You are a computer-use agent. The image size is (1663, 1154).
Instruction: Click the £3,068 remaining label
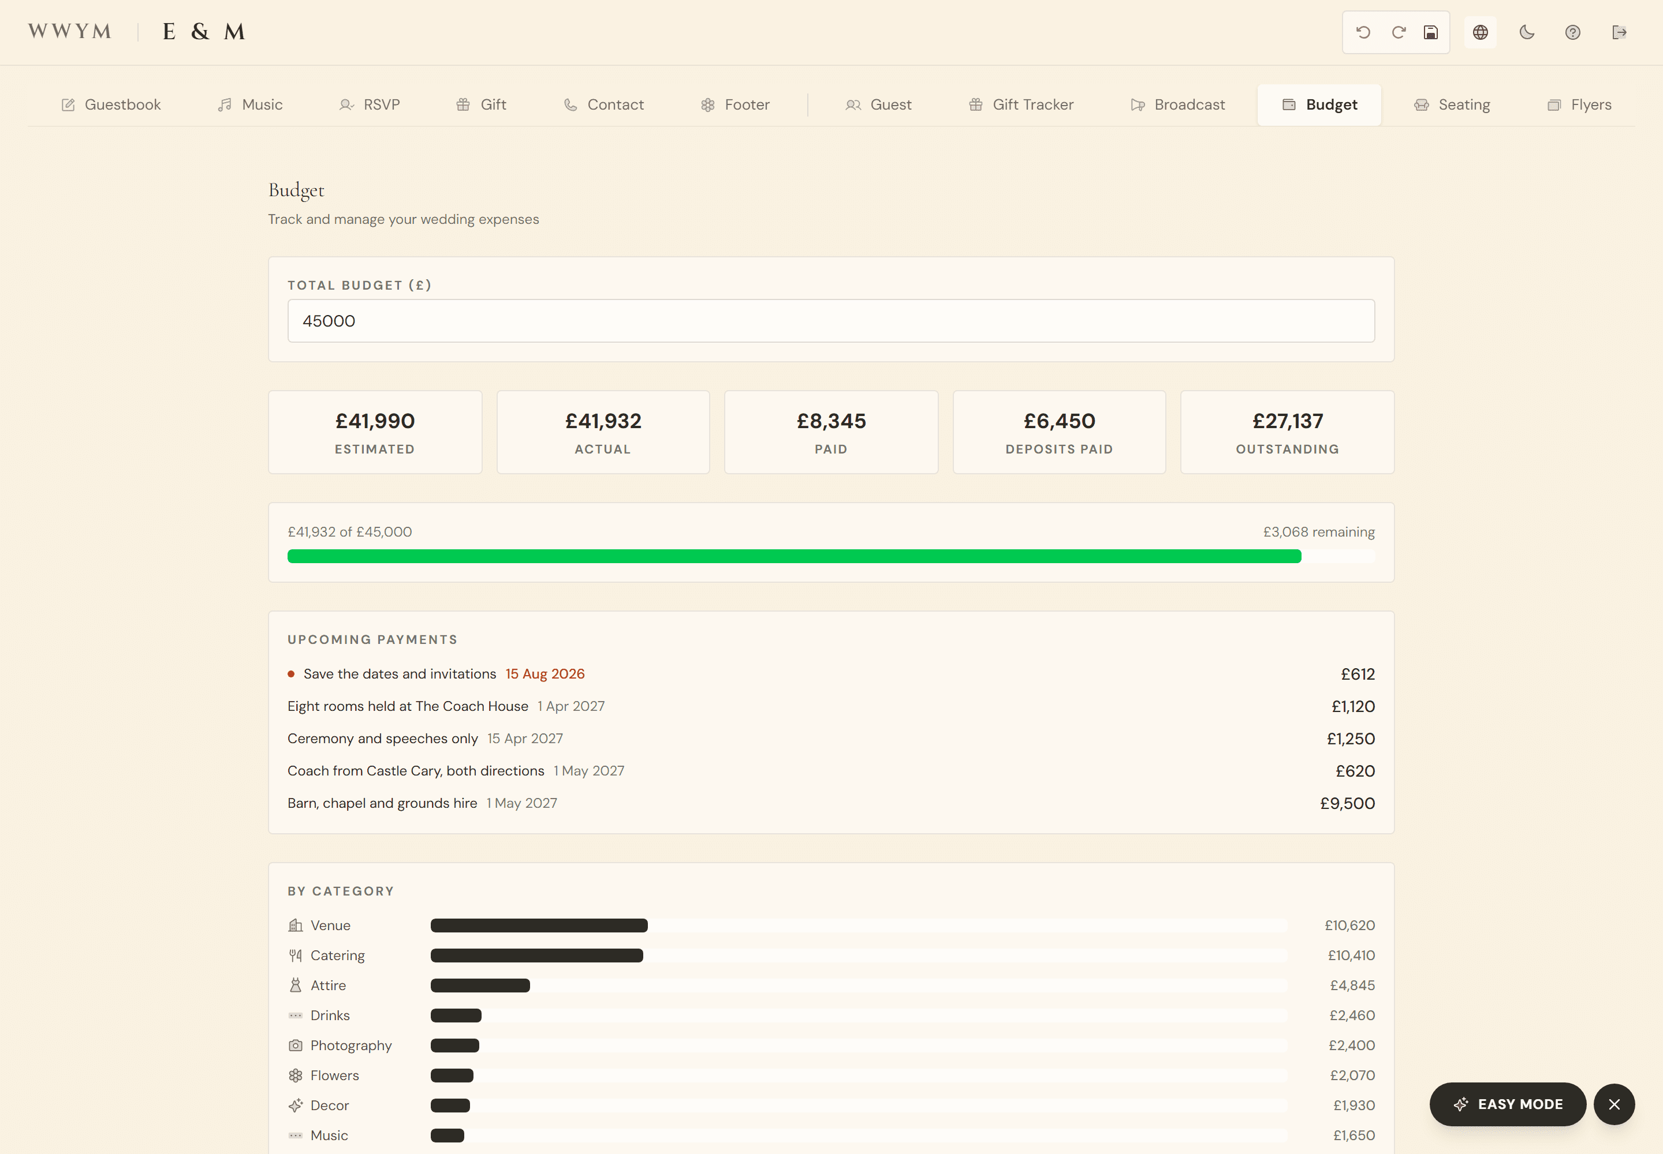pos(1318,532)
